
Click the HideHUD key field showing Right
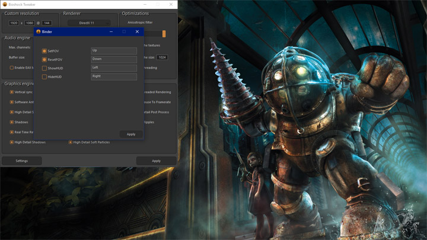[114, 76]
